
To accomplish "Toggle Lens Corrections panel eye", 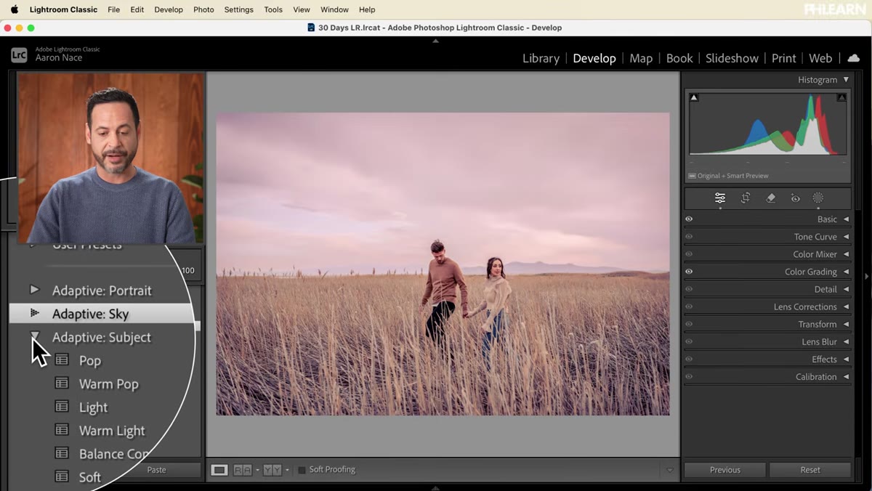I will point(689,307).
